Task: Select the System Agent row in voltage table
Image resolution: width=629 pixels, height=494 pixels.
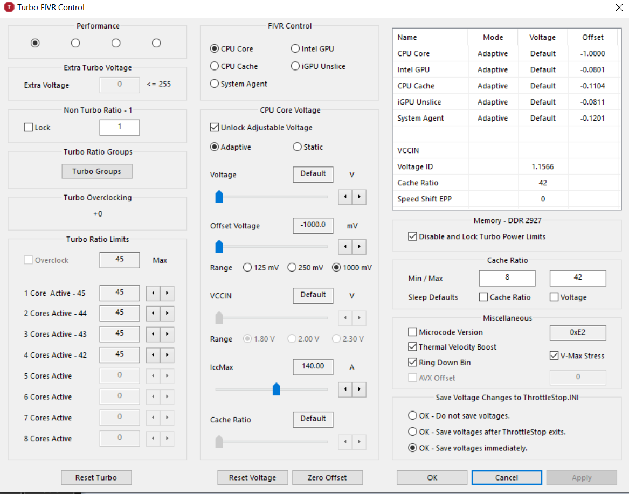Action: [420, 118]
